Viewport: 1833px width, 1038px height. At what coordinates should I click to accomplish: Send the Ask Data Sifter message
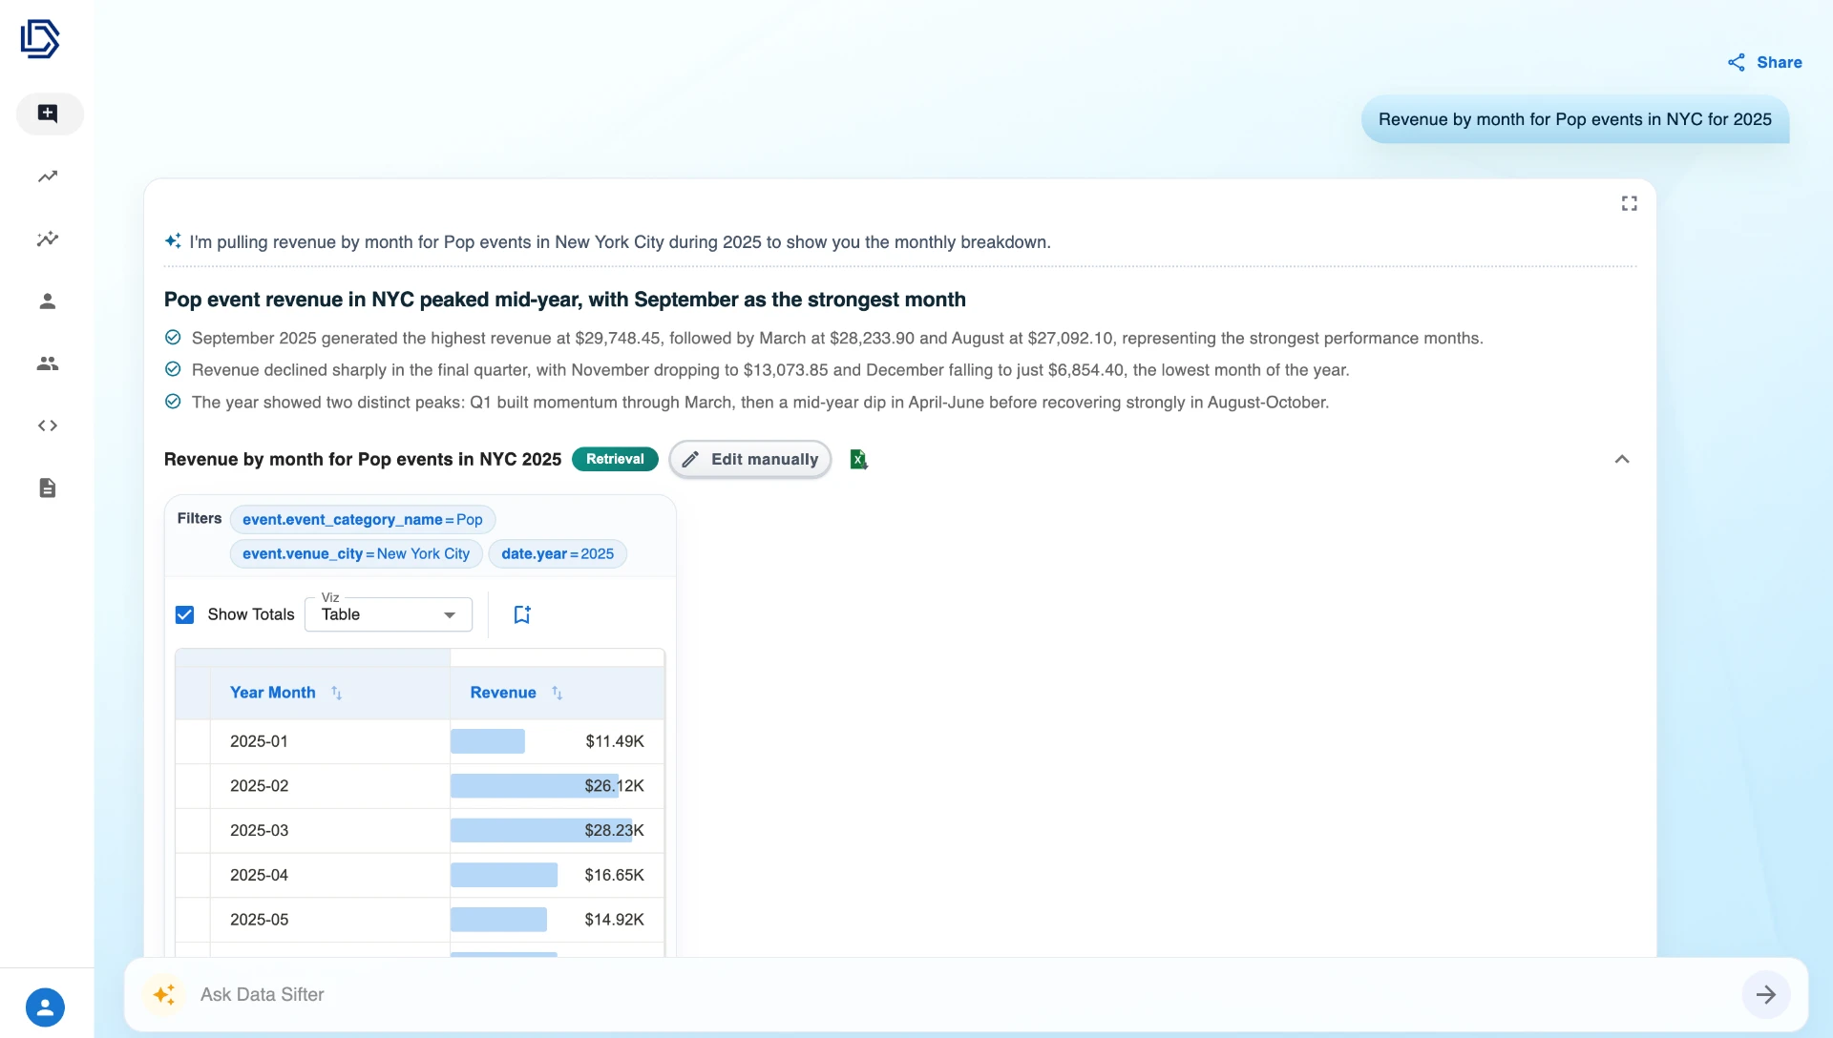click(1766, 995)
